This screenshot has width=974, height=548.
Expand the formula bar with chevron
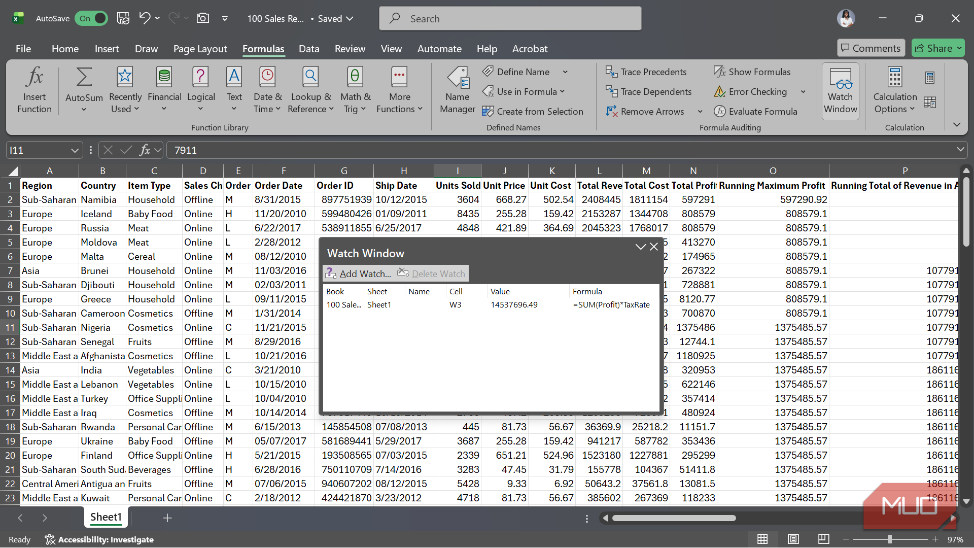pos(960,150)
